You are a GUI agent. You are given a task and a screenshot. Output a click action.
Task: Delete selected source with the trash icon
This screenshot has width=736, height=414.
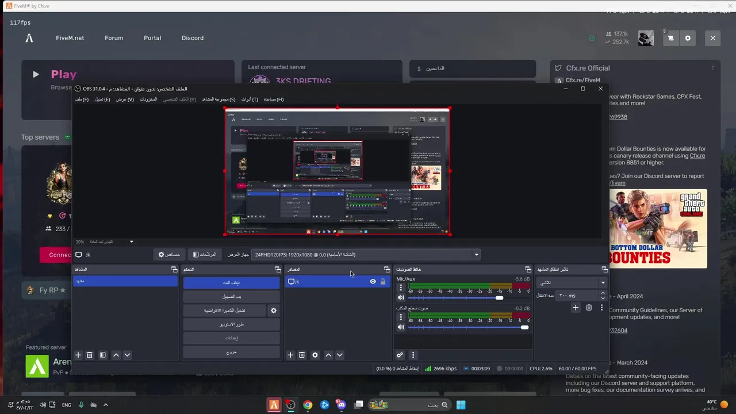[302, 355]
